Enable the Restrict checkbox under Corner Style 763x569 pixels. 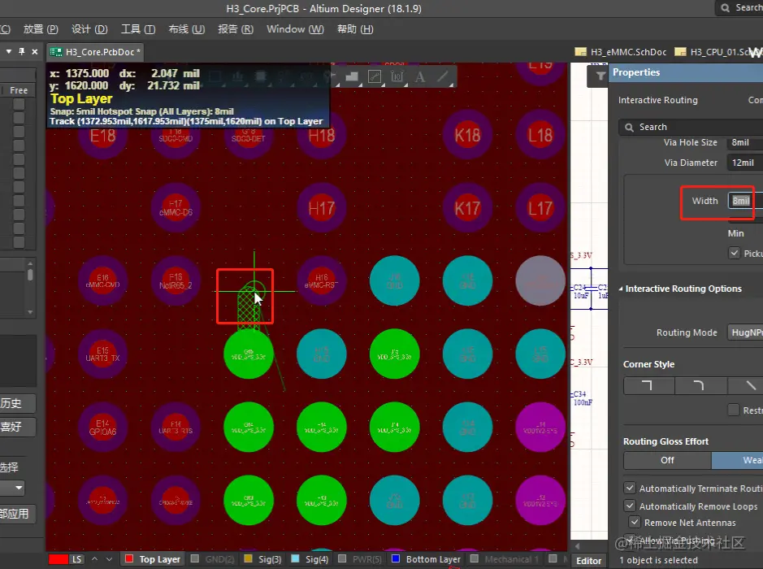click(x=734, y=410)
